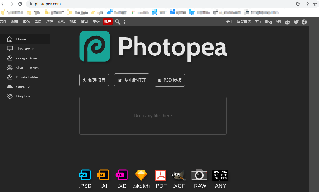Open the 反馈错误 link
The height and width of the screenshot is (192, 319).
tap(244, 22)
